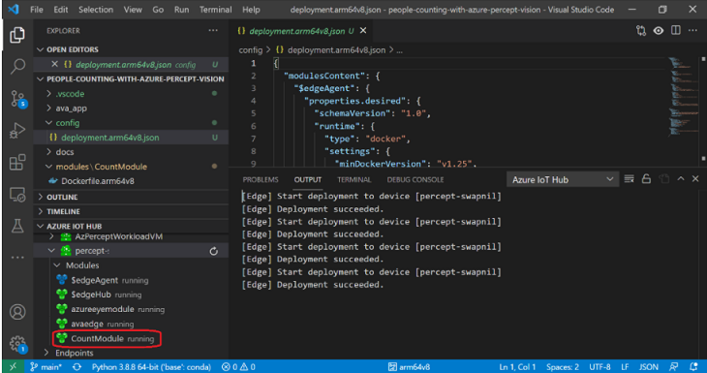
Task: Maximize the panel size chevron
Action: click(681, 179)
